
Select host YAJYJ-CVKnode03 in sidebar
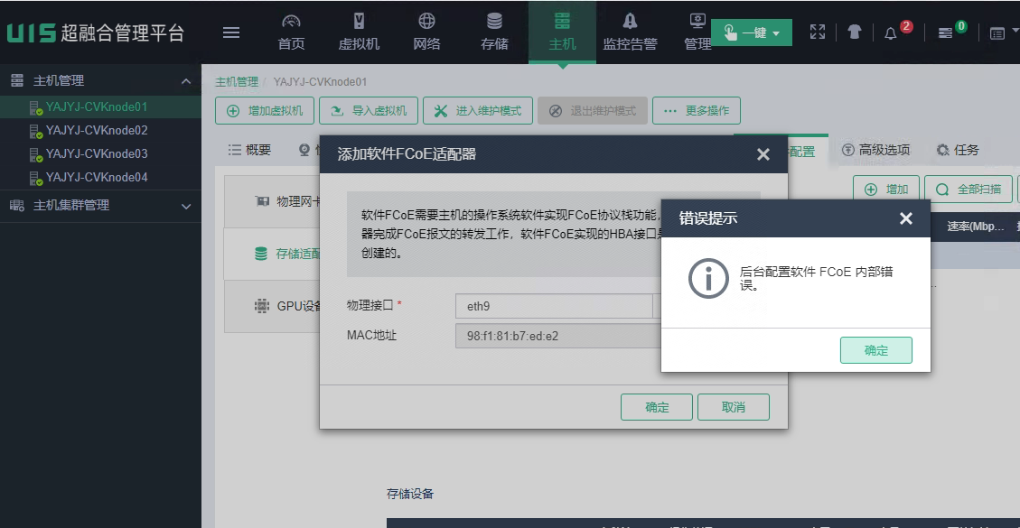[x=97, y=153]
